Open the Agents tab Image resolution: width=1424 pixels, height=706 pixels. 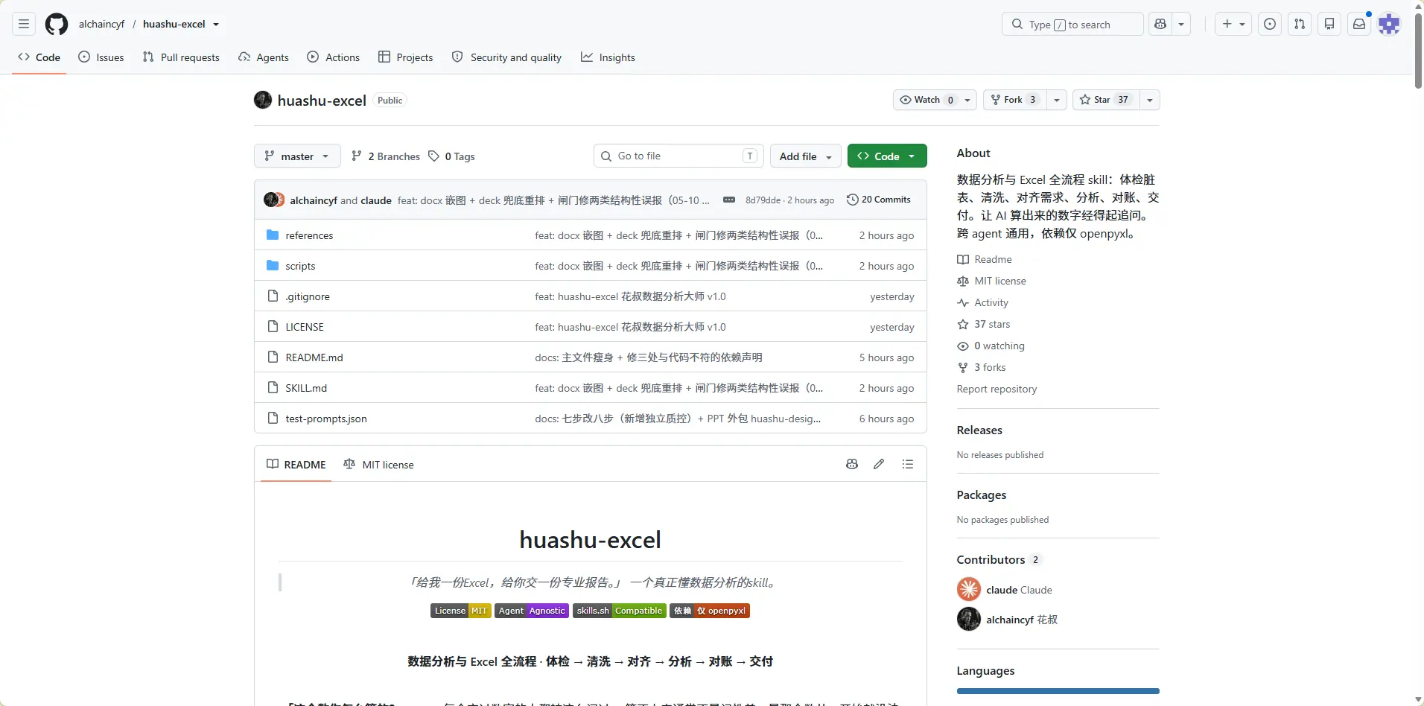pyautogui.click(x=264, y=57)
